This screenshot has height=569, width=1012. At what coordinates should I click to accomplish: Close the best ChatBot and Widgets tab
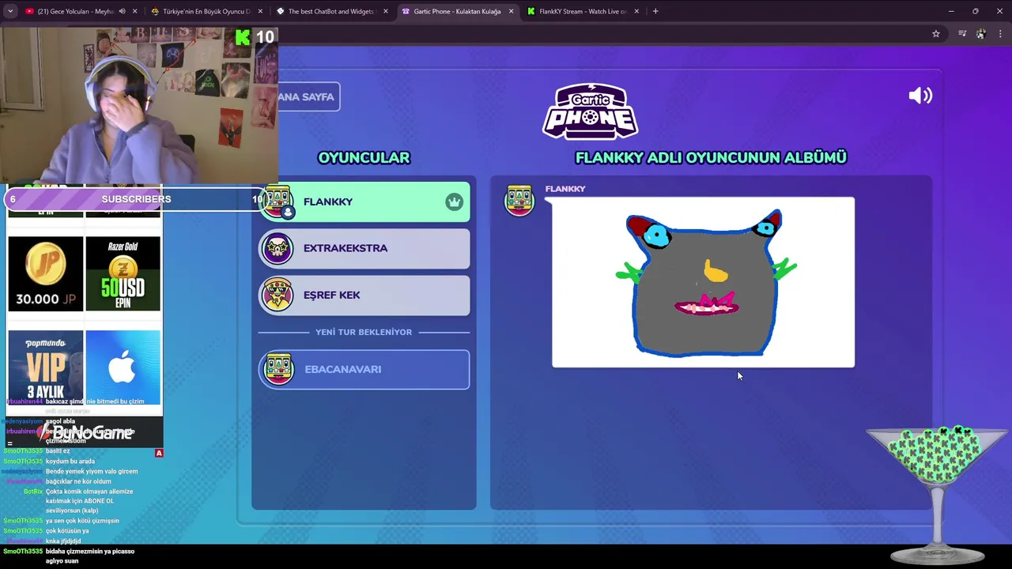click(386, 11)
